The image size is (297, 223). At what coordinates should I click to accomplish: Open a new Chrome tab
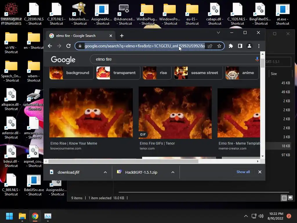pyautogui.click(x=122, y=36)
